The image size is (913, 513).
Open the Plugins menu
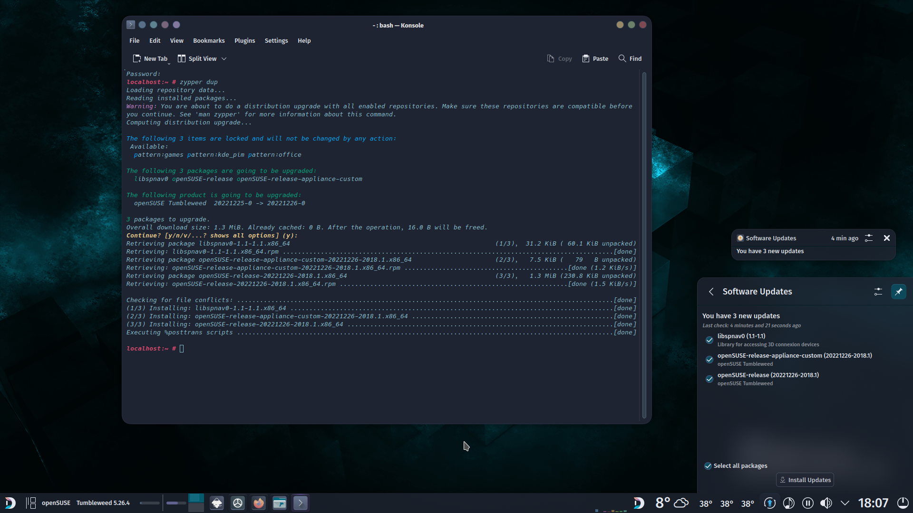(x=244, y=41)
